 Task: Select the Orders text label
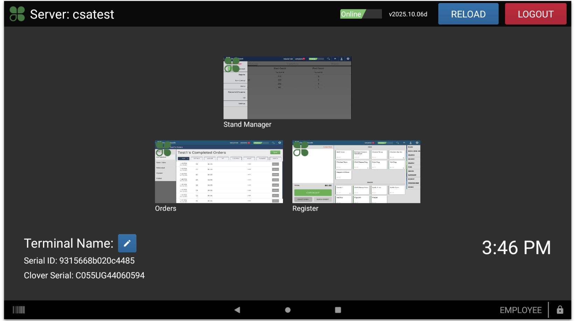tap(165, 209)
